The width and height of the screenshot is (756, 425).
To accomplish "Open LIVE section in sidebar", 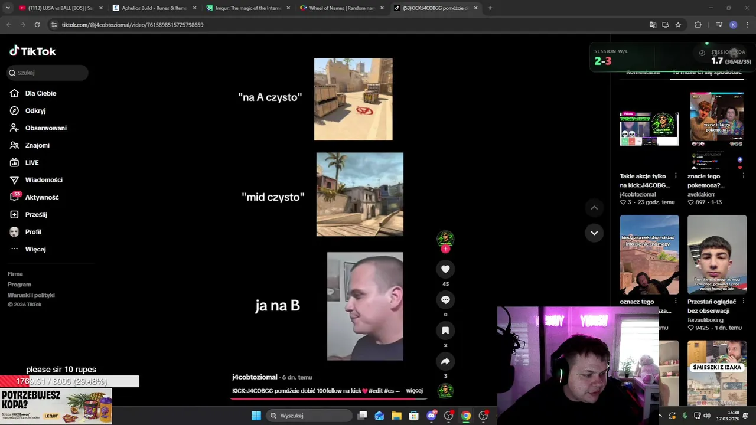I will coord(31,162).
